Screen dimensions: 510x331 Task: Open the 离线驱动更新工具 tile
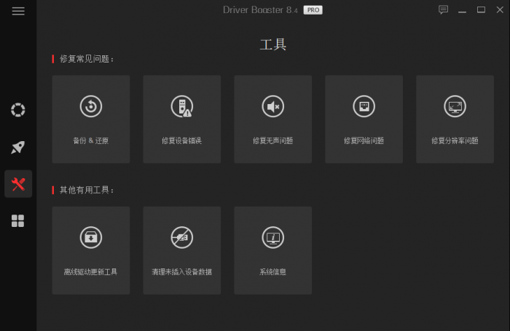[x=91, y=251]
